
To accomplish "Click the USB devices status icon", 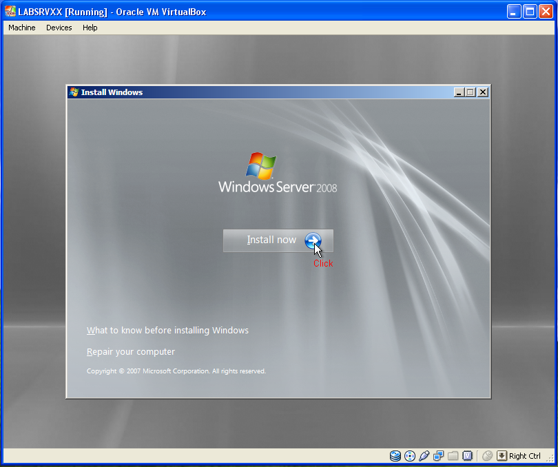I will (x=424, y=455).
